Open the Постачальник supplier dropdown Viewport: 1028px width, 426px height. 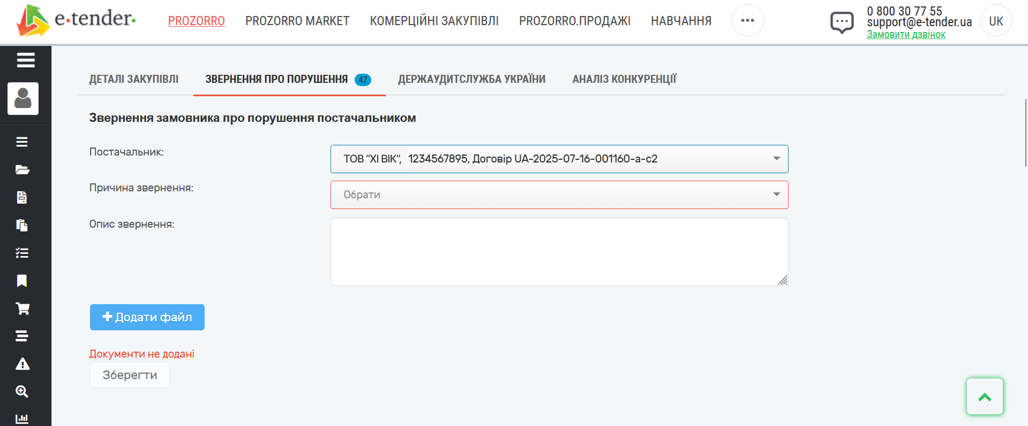(x=559, y=159)
